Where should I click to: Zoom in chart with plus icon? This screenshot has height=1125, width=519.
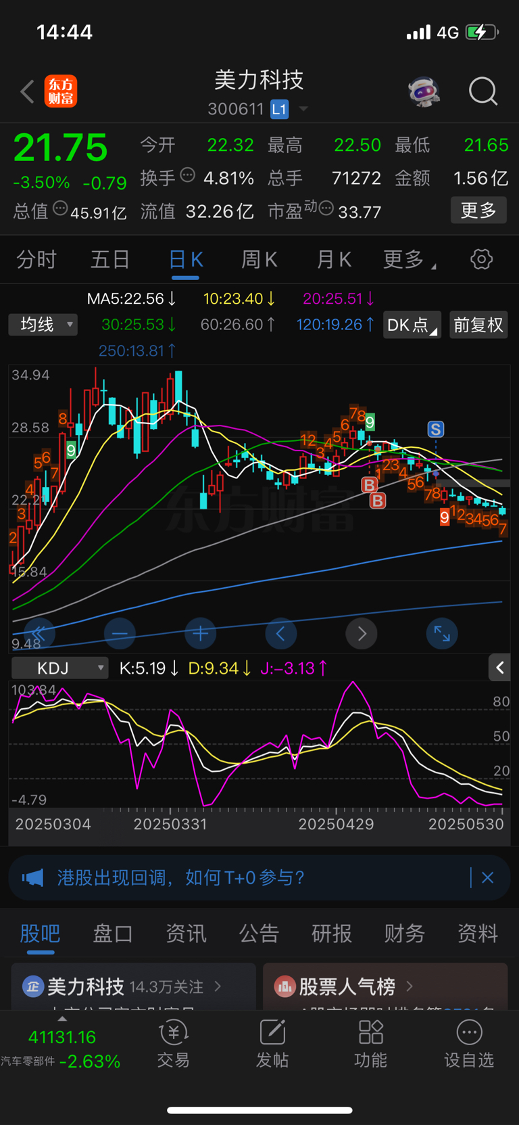coord(200,634)
